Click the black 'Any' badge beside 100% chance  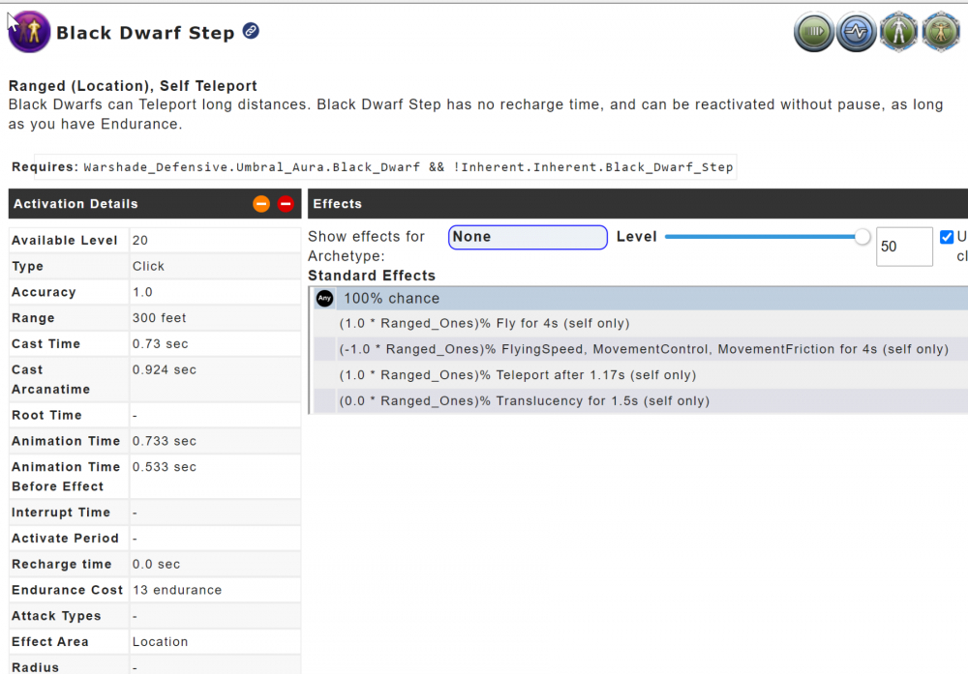325,299
